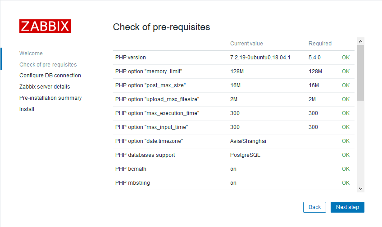Screen dimensions: 382x227
Task: Click the PHP version row label
Action: pos(131,58)
